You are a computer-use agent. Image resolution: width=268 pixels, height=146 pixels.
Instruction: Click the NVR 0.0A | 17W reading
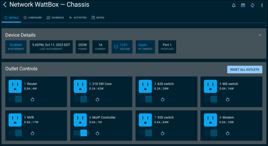point(31,122)
